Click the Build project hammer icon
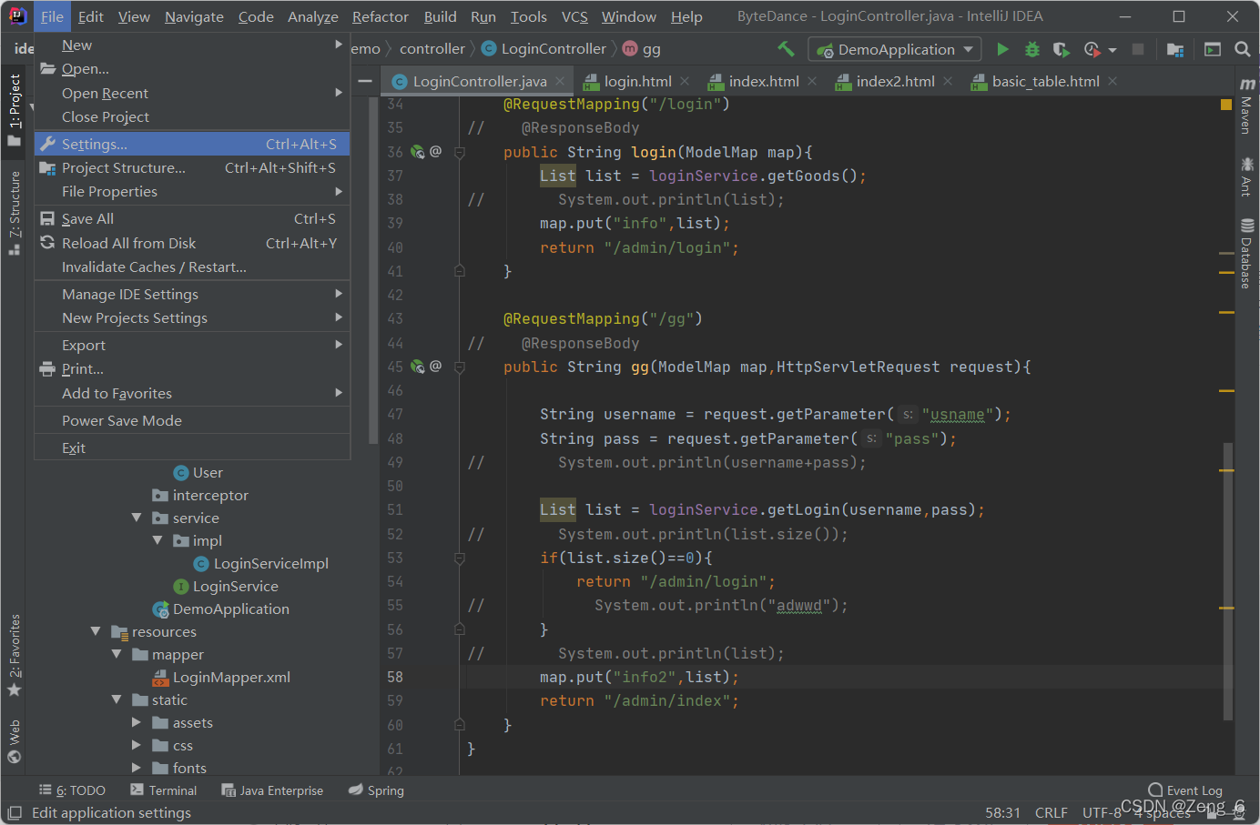This screenshot has width=1260, height=825. 786,49
